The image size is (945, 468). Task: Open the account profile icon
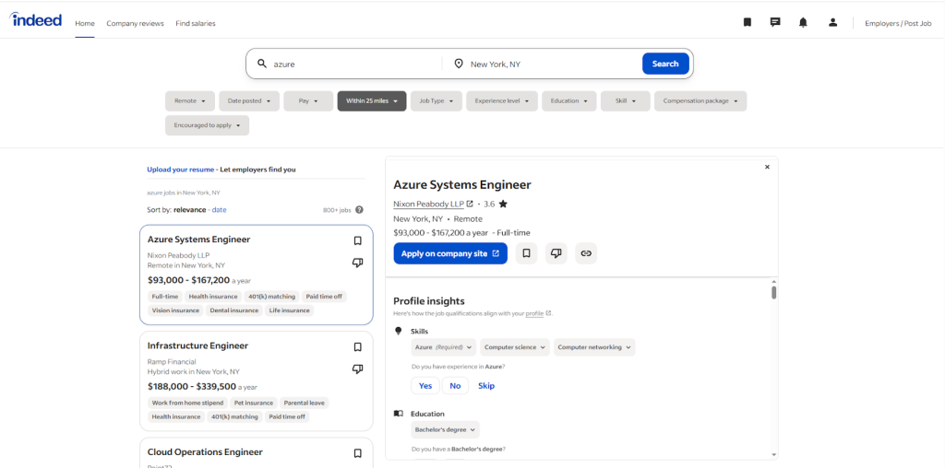(x=833, y=22)
